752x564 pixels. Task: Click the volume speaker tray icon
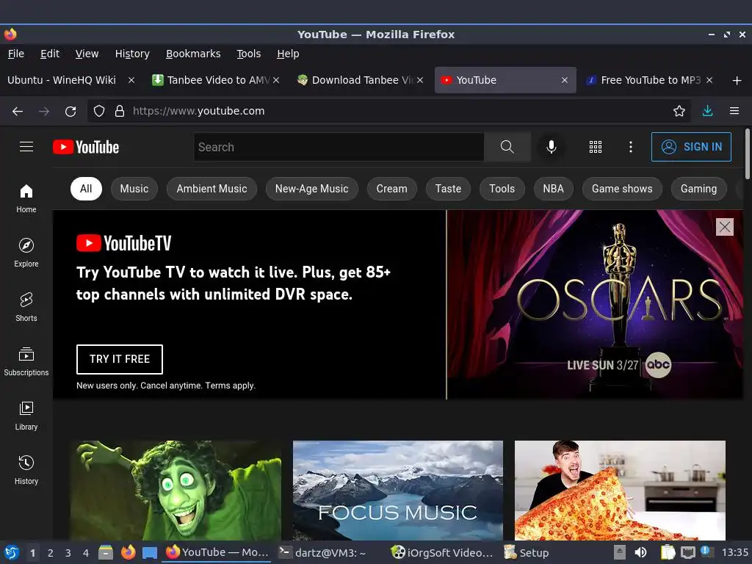(x=640, y=552)
